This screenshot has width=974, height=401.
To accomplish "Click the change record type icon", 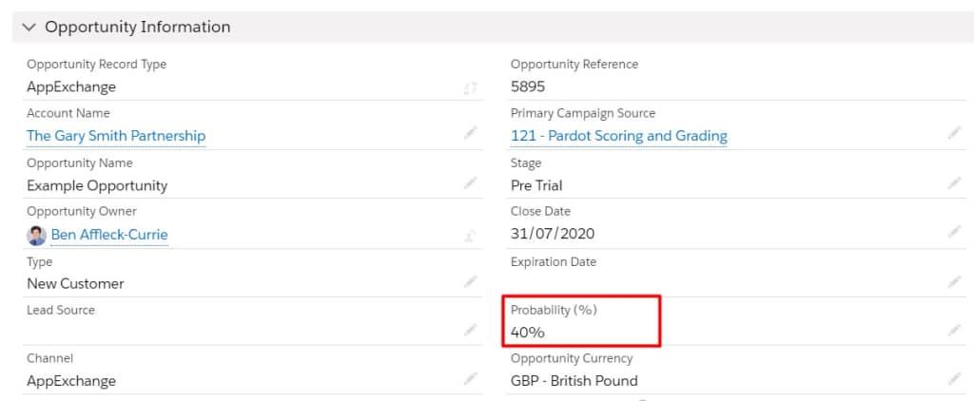I will (x=470, y=88).
